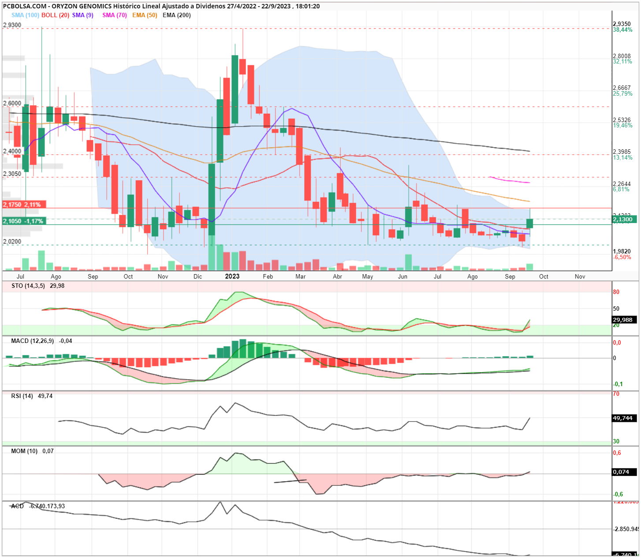
Task: Select the BOLL (20) legend label
Action: tap(55, 15)
